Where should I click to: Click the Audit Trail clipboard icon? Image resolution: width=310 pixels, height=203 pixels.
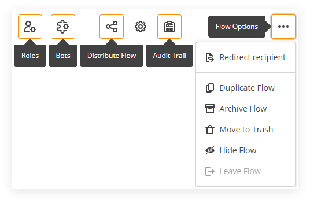pos(169,27)
